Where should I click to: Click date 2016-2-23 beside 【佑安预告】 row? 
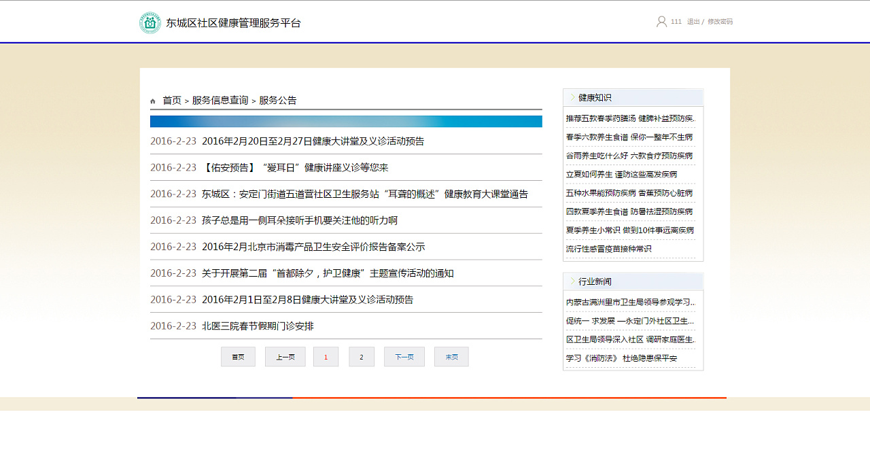coord(173,168)
